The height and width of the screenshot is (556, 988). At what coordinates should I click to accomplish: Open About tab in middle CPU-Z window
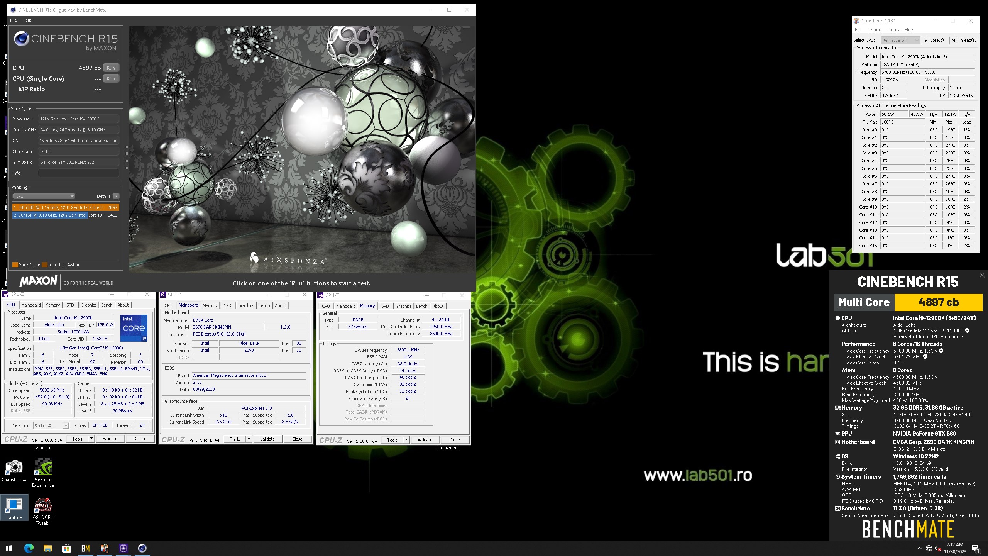(280, 305)
